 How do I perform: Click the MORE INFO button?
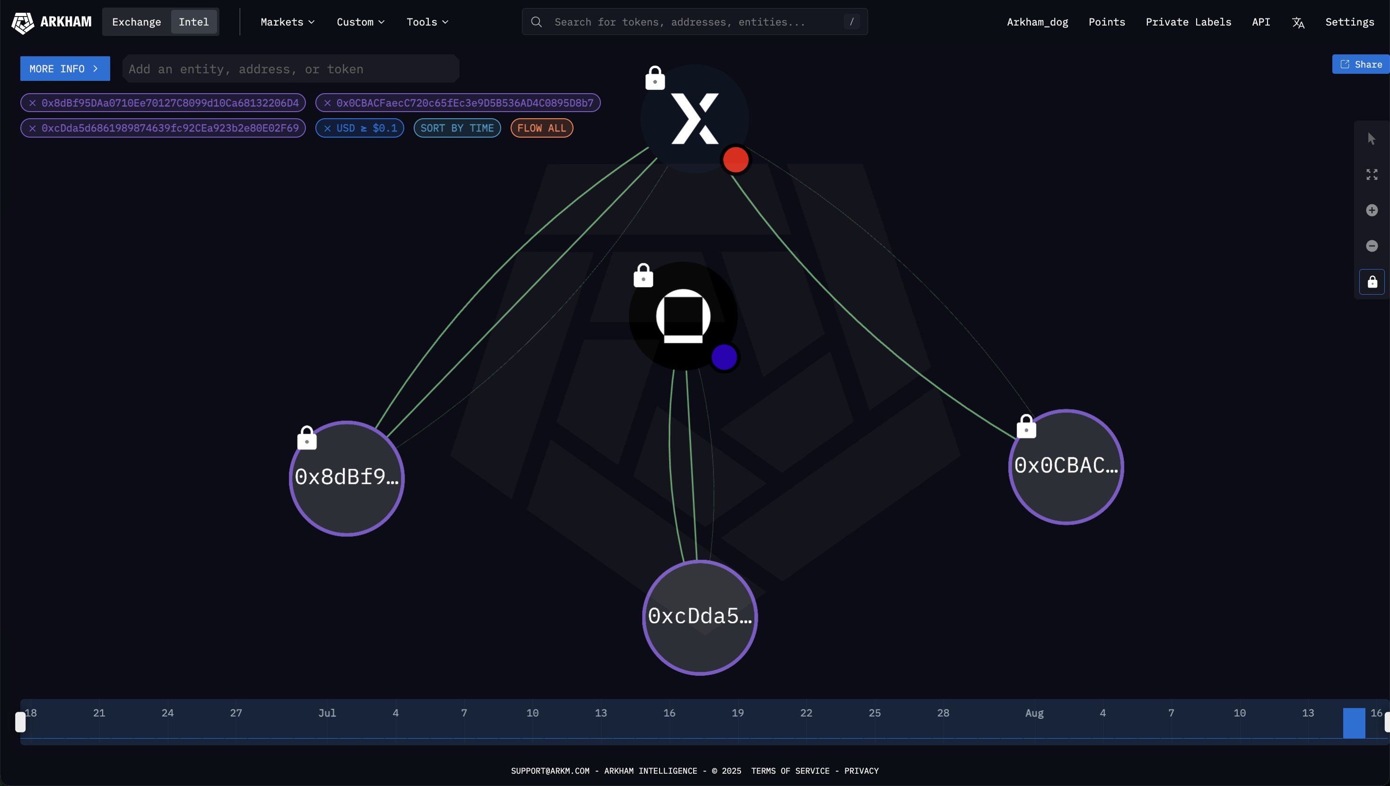tap(64, 69)
